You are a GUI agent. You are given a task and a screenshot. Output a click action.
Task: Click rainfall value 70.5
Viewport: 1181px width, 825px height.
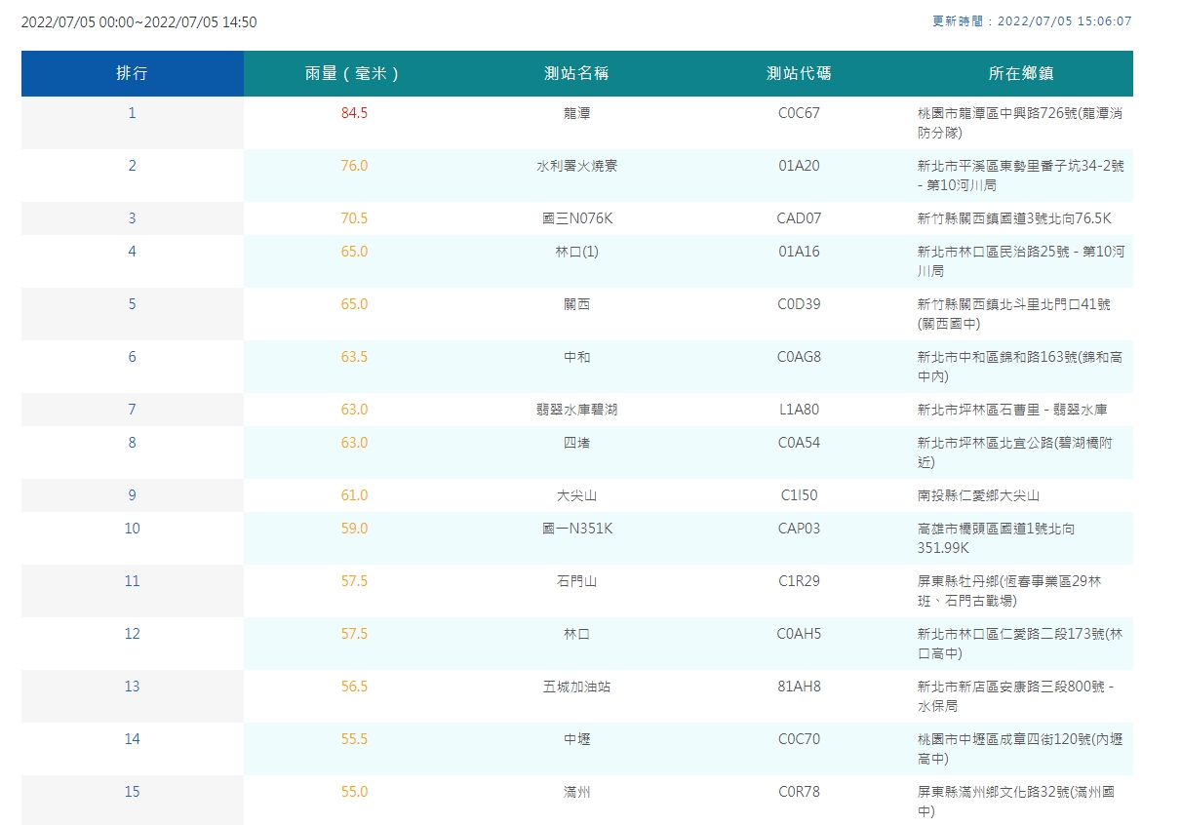354,218
